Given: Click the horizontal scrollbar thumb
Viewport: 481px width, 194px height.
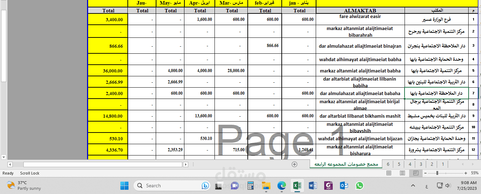Looking at the screenshot, I should click(x=103, y=164).
